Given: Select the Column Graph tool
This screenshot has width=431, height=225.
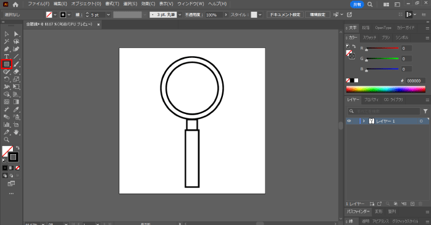Looking at the screenshot, I should coord(6,125).
